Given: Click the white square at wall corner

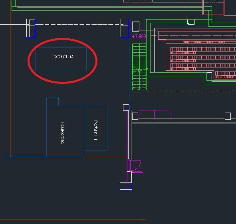Looking at the screenshot, I should (x=126, y=107).
